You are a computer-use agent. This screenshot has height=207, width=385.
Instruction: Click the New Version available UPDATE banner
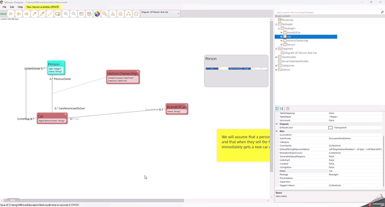click(x=43, y=7)
